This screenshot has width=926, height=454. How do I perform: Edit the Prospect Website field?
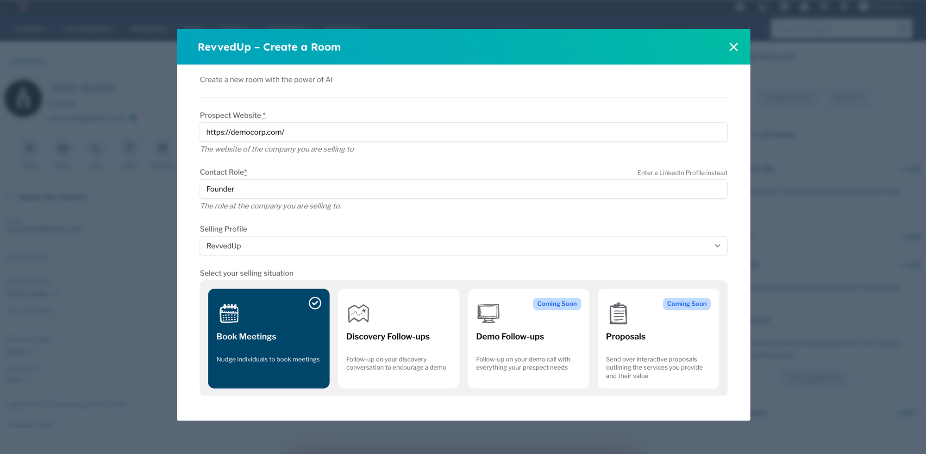pyautogui.click(x=463, y=132)
